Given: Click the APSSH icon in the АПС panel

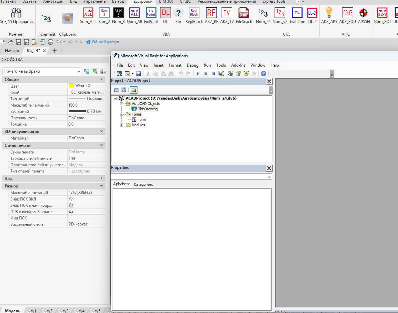Looking at the screenshot, I should click(x=364, y=12).
